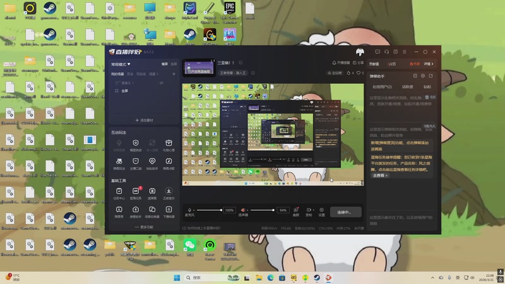
Task: Expand 更多功能 more functions
Action: (x=144, y=227)
